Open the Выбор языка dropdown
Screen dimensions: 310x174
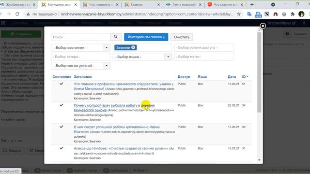(142, 57)
